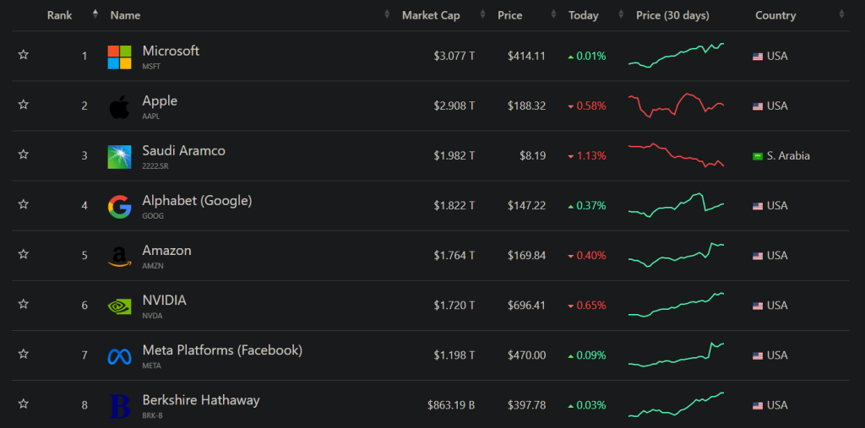Open the Apple company link
The height and width of the screenshot is (428, 865).
pos(160,101)
